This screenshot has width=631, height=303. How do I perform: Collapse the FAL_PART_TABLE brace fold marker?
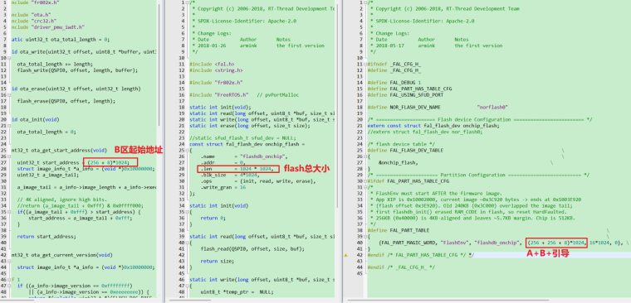point(365,237)
